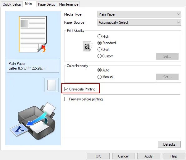Enable Preview before printing checkbox
Viewport: 186px width, 160px height.
[66, 99]
